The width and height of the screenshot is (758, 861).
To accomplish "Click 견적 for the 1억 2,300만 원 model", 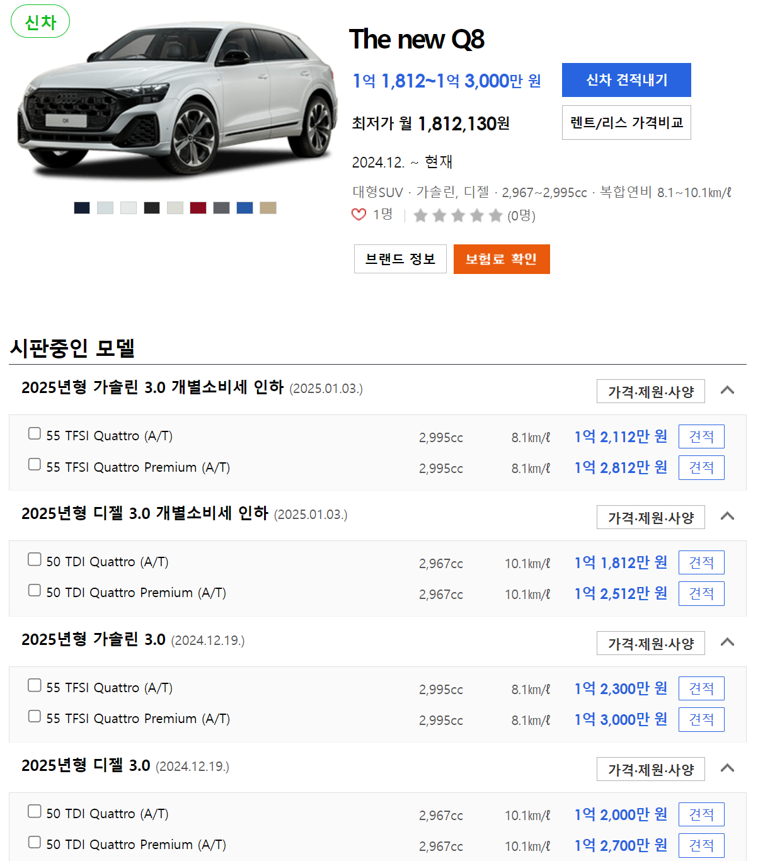I will (x=701, y=688).
